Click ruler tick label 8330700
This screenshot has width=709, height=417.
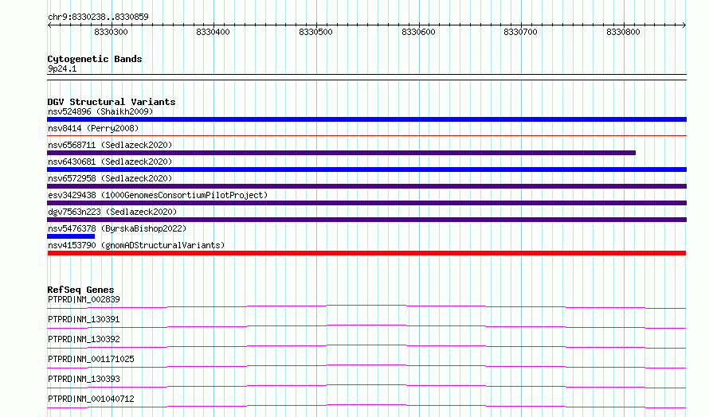click(520, 32)
